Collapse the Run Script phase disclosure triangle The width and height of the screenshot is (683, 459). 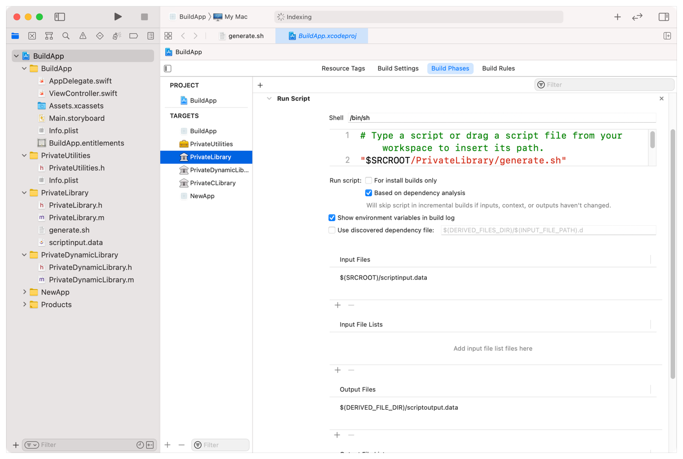pyautogui.click(x=269, y=99)
